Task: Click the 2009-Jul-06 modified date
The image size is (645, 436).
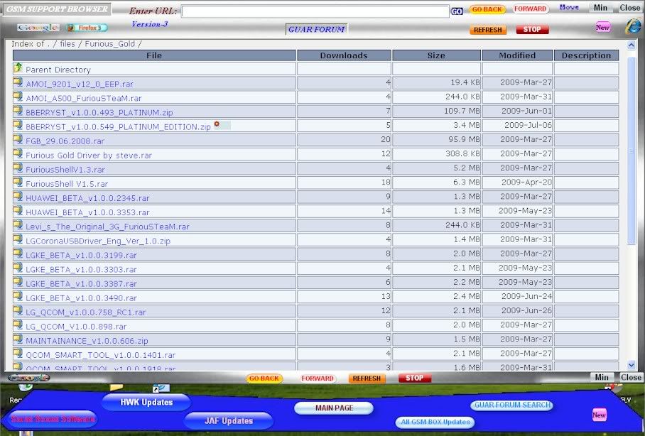Action: click(529, 125)
